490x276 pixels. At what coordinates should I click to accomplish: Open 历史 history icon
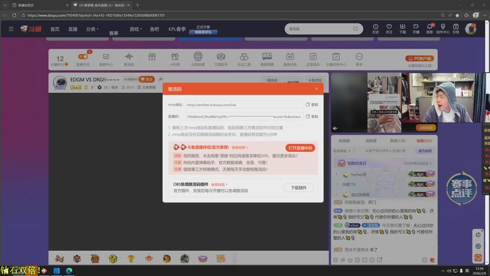[375, 29]
